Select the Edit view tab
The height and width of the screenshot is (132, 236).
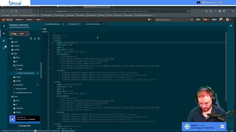44,29
